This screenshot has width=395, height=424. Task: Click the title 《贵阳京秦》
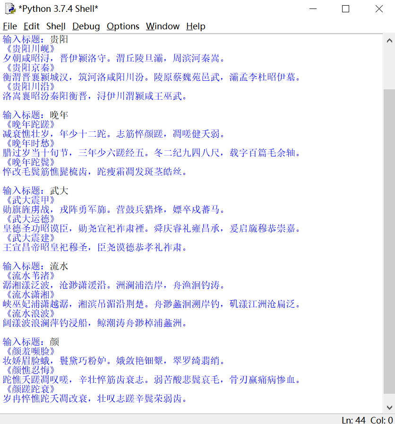(x=31, y=68)
